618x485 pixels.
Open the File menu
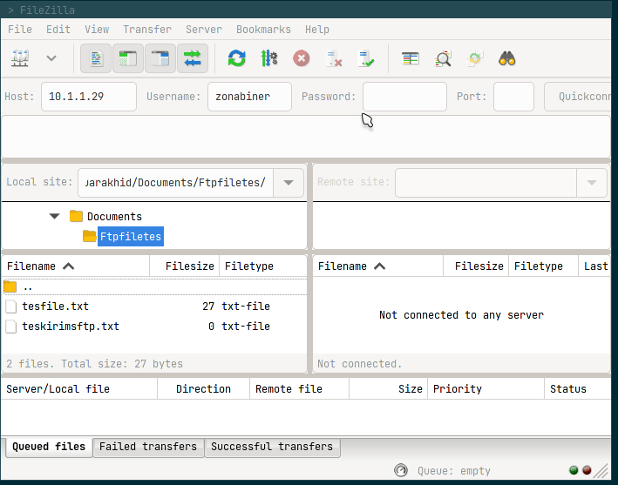pyautogui.click(x=20, y=30)
